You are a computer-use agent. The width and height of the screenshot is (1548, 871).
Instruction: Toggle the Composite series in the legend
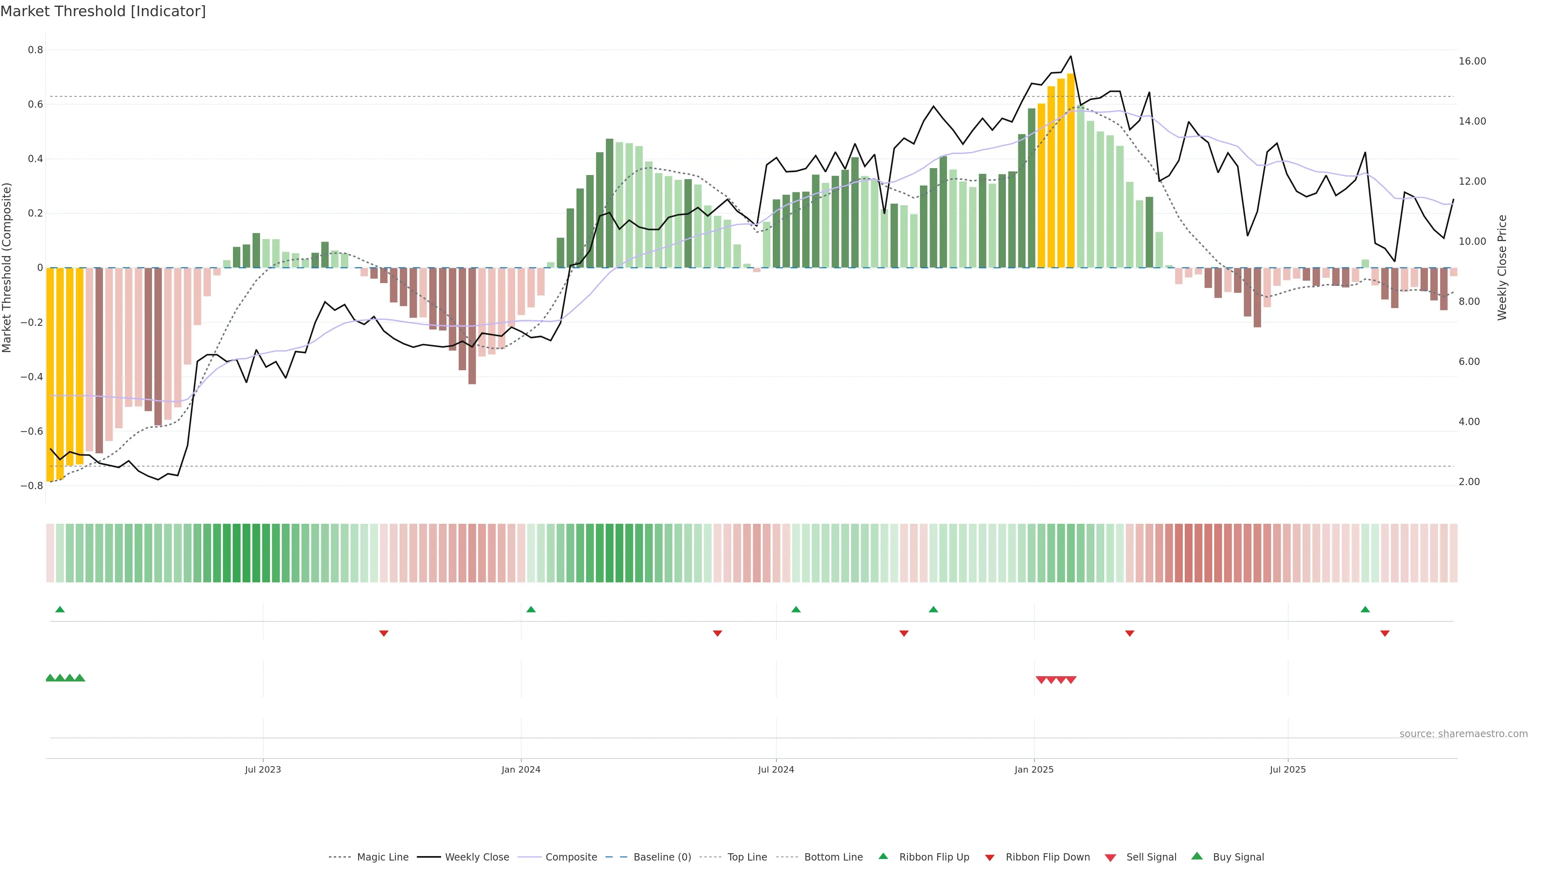(571, 857)
